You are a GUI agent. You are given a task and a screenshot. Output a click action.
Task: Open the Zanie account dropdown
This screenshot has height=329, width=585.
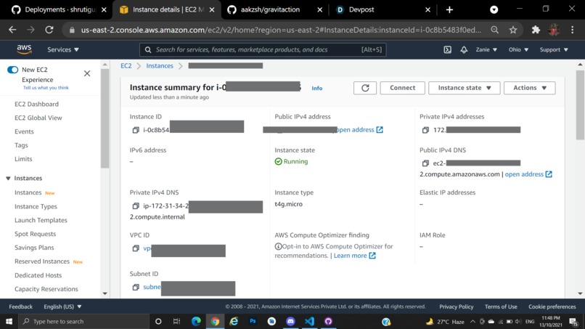tap(486, 49)
